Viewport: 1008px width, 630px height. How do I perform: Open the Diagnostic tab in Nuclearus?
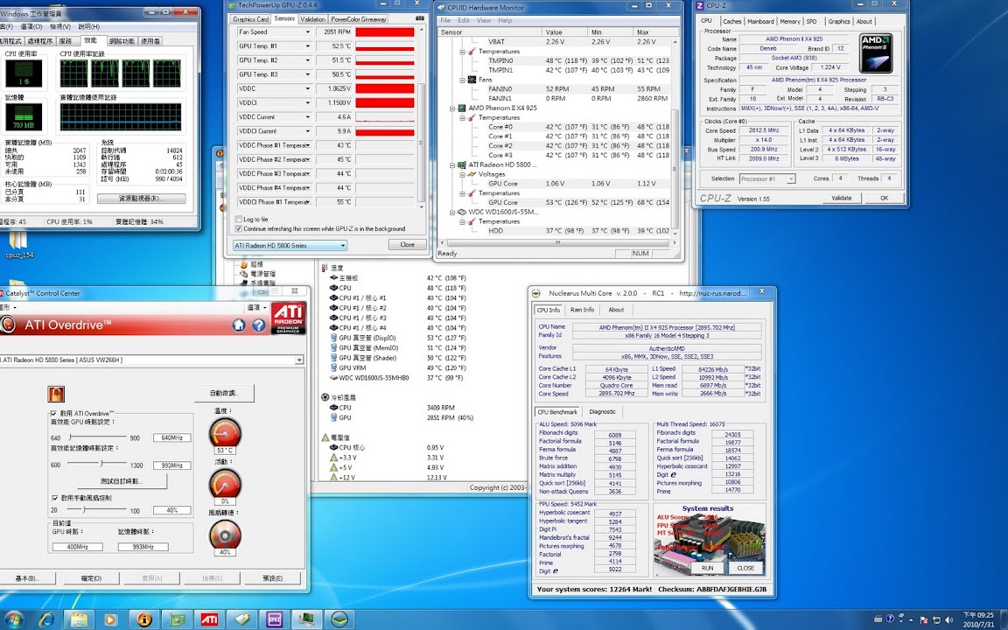[602, 411]
